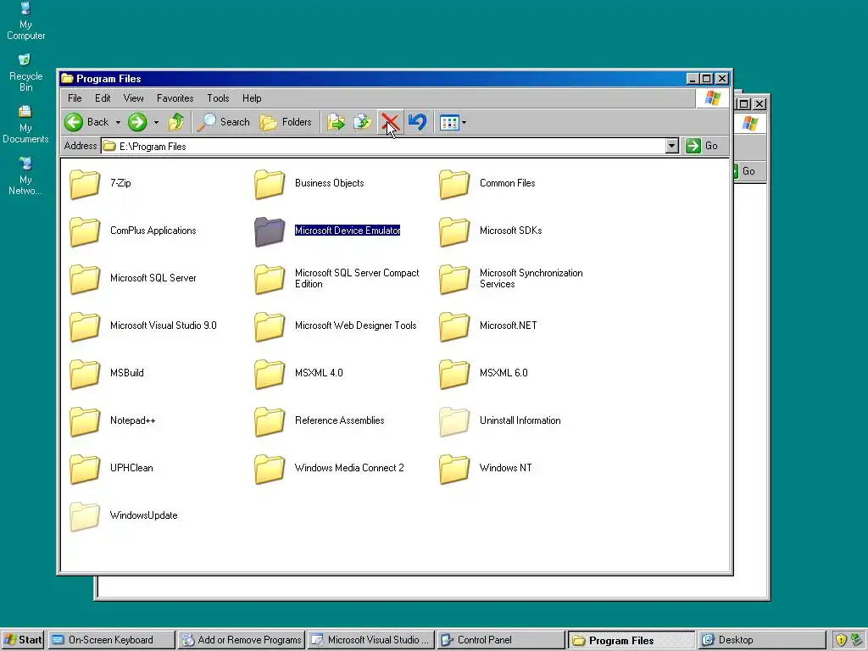
Task: Open the Start menu
Action: click(23, 640)
